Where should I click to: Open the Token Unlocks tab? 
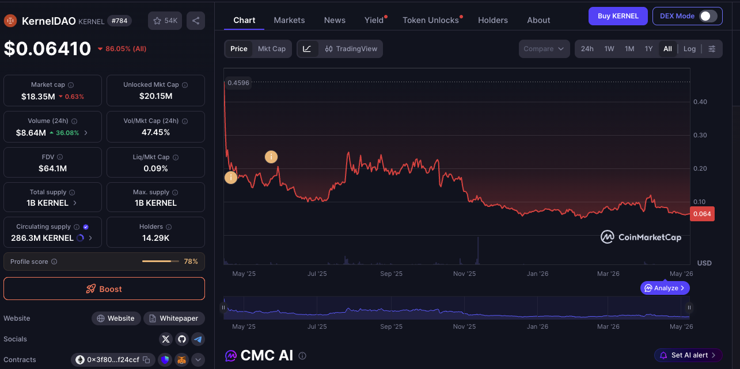click(431, 20)
